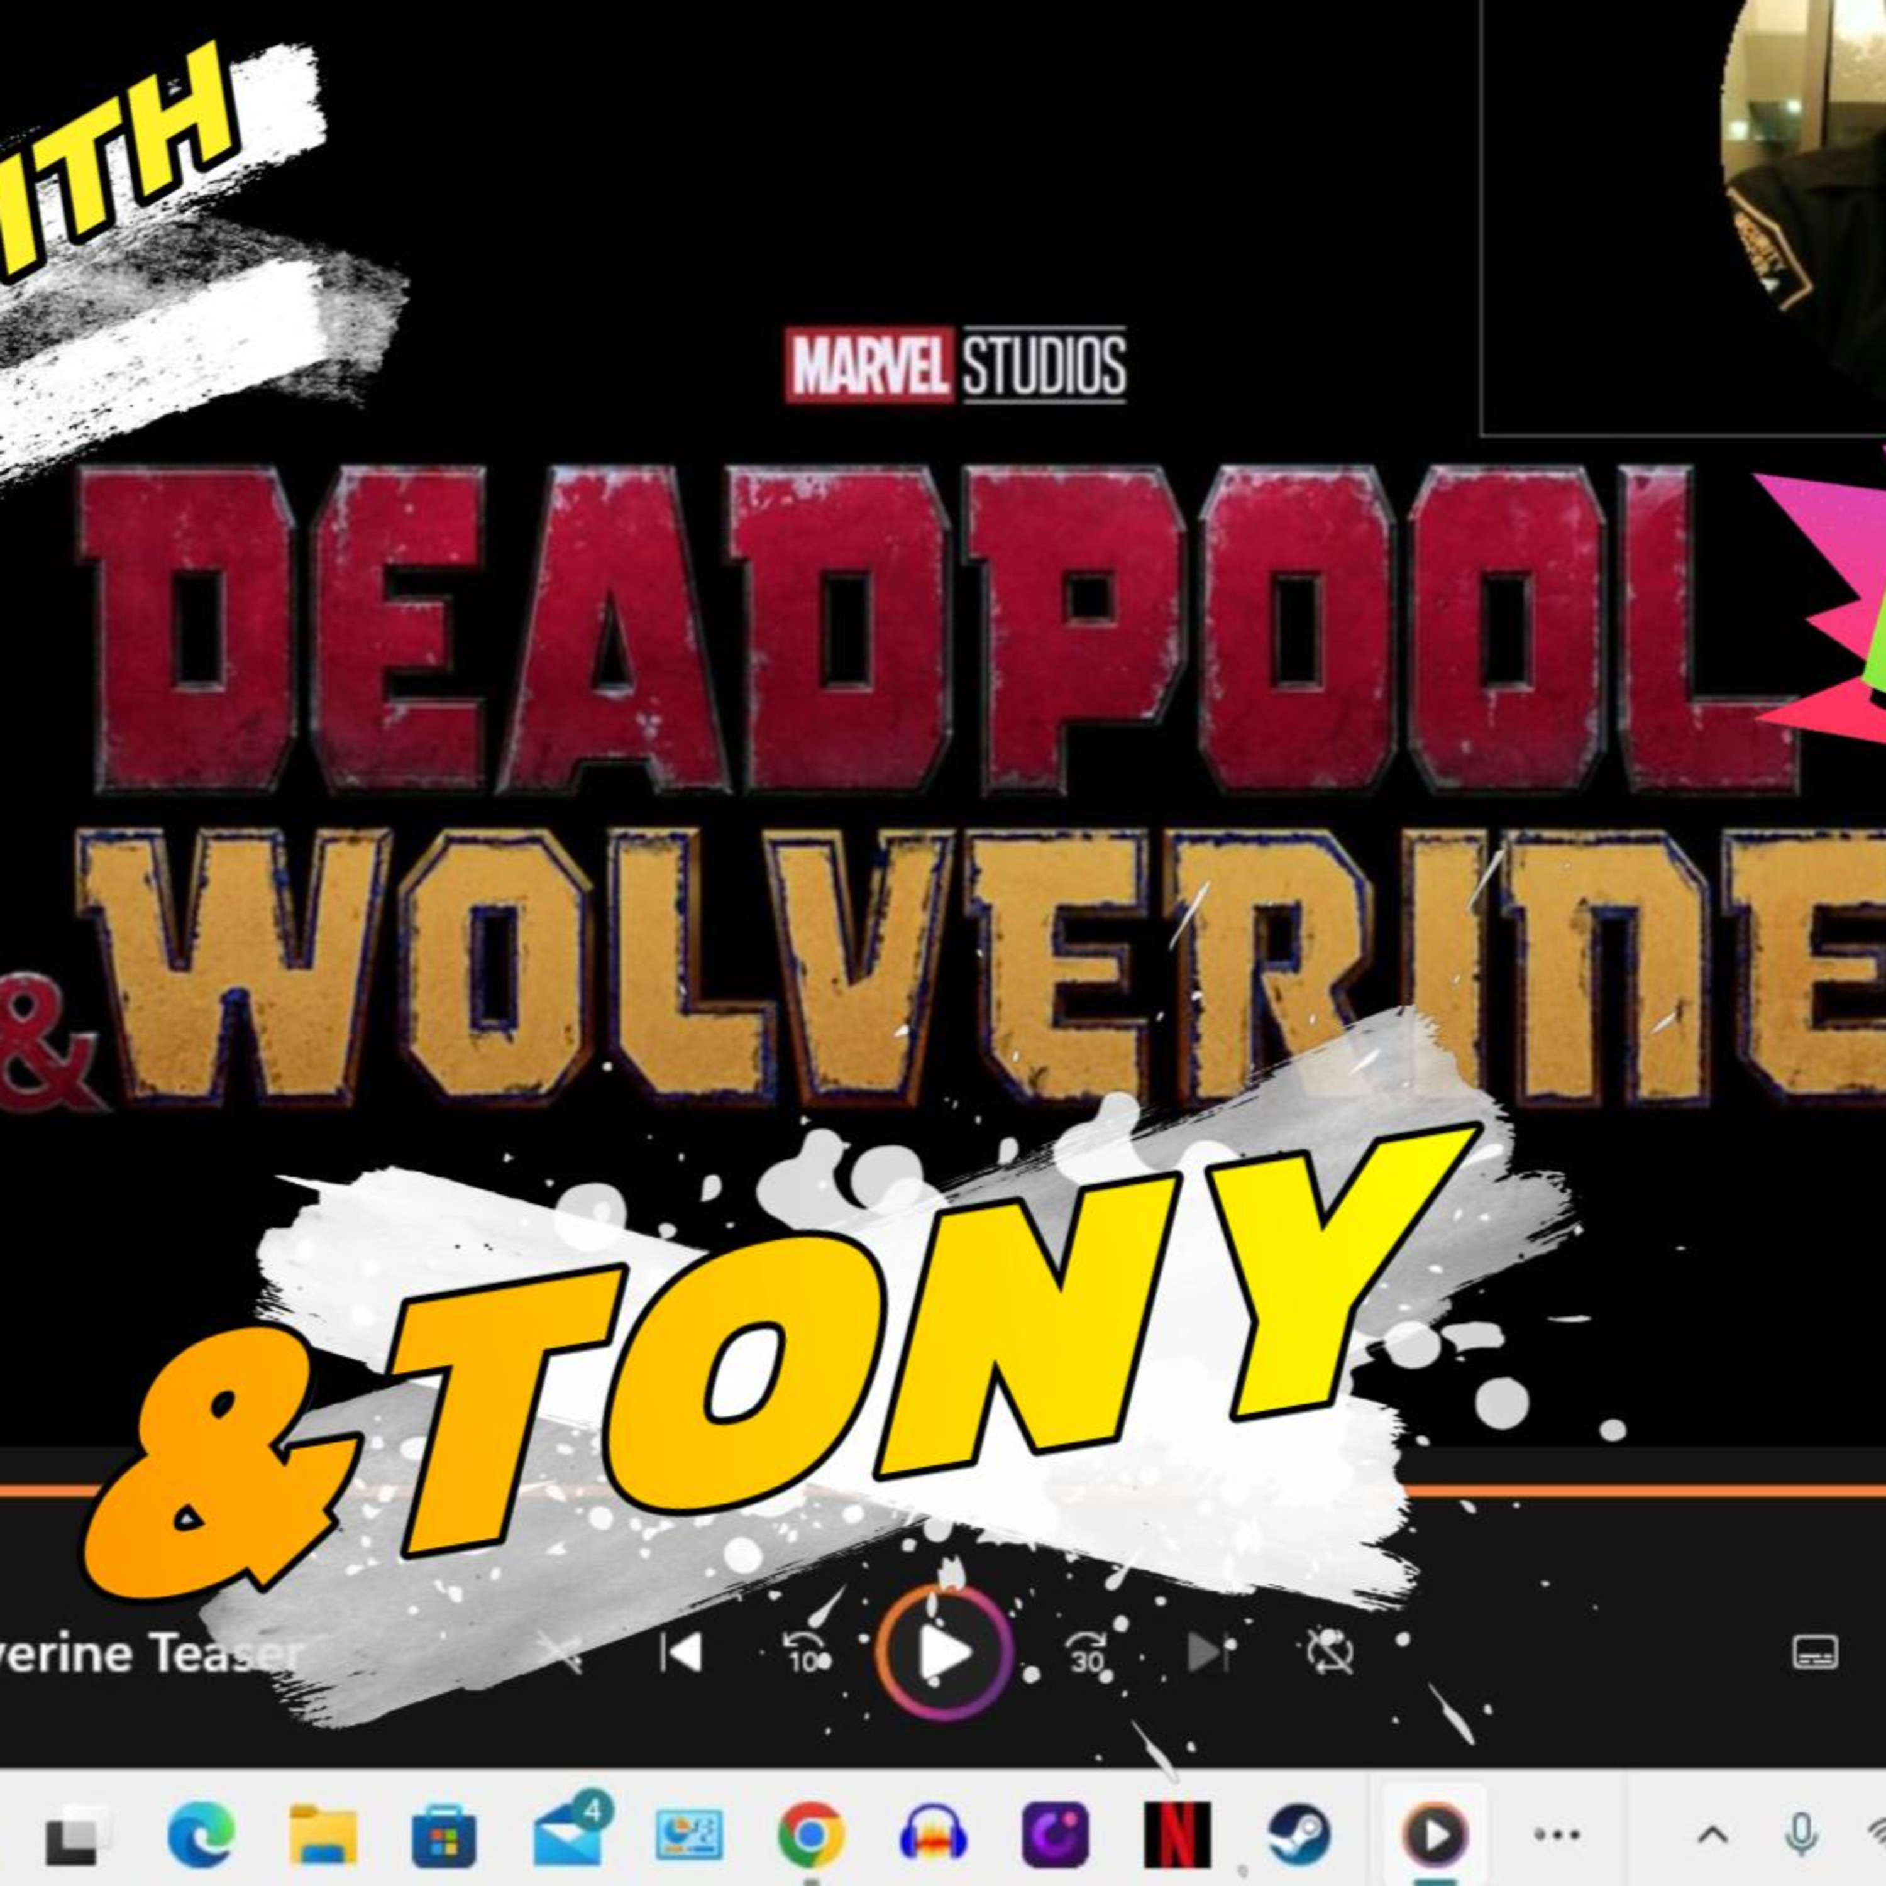Play the Deadpool & Wolverine teaser video
The image size is (1886, 1886).
[944, 1653]
